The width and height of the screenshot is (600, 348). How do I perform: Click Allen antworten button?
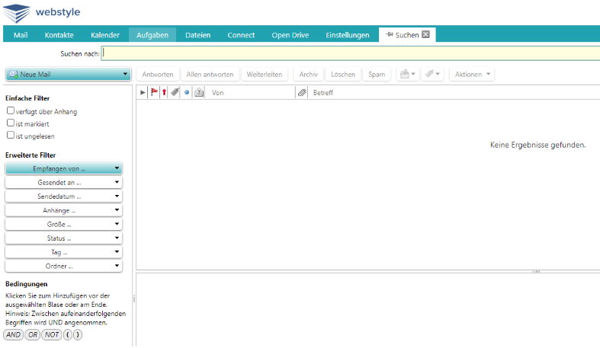(210, 74)
